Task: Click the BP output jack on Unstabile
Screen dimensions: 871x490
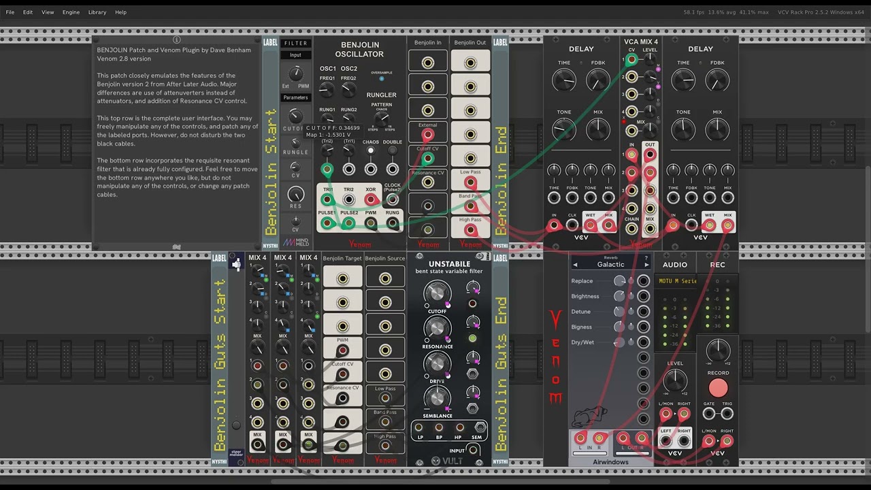Action: 439,428
